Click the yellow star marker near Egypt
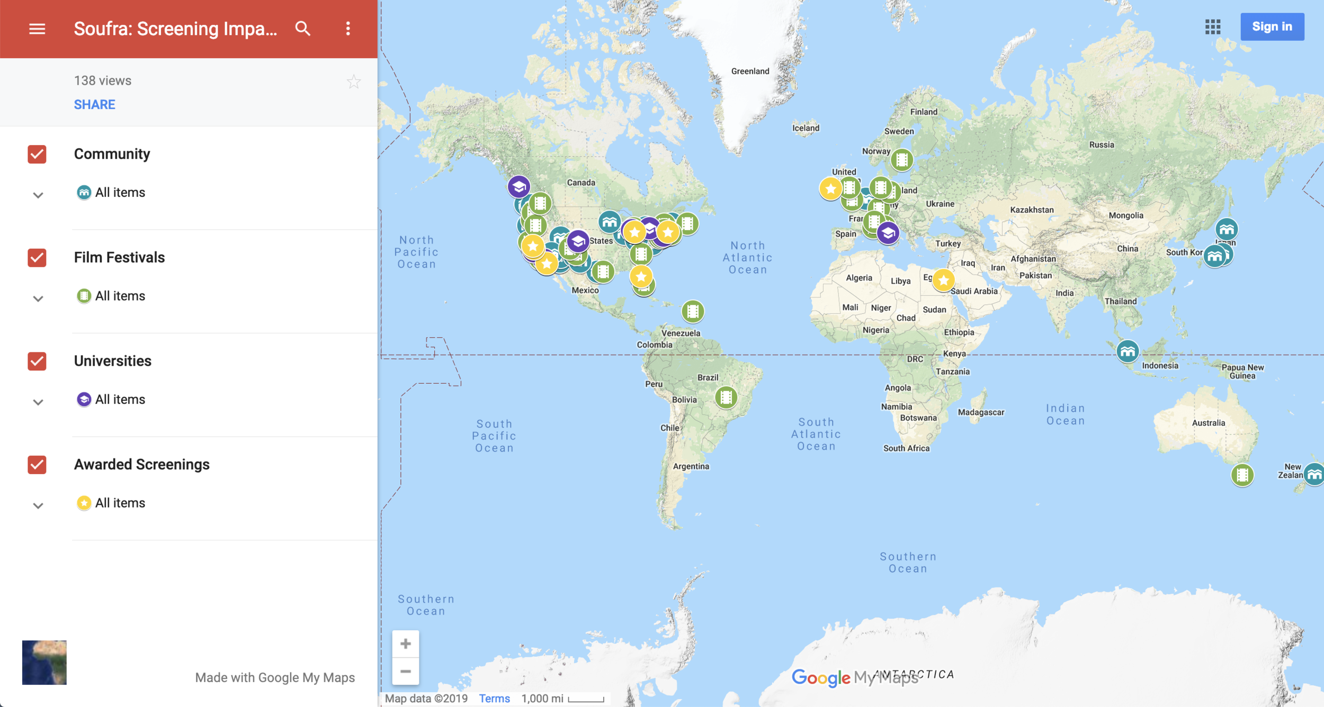This screenshot has height=707, width=1324. tap(943, 280)
